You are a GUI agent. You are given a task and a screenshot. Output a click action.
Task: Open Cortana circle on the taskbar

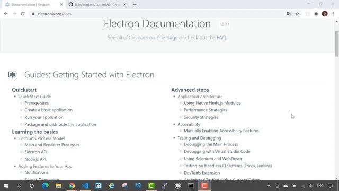pos(32,186)
